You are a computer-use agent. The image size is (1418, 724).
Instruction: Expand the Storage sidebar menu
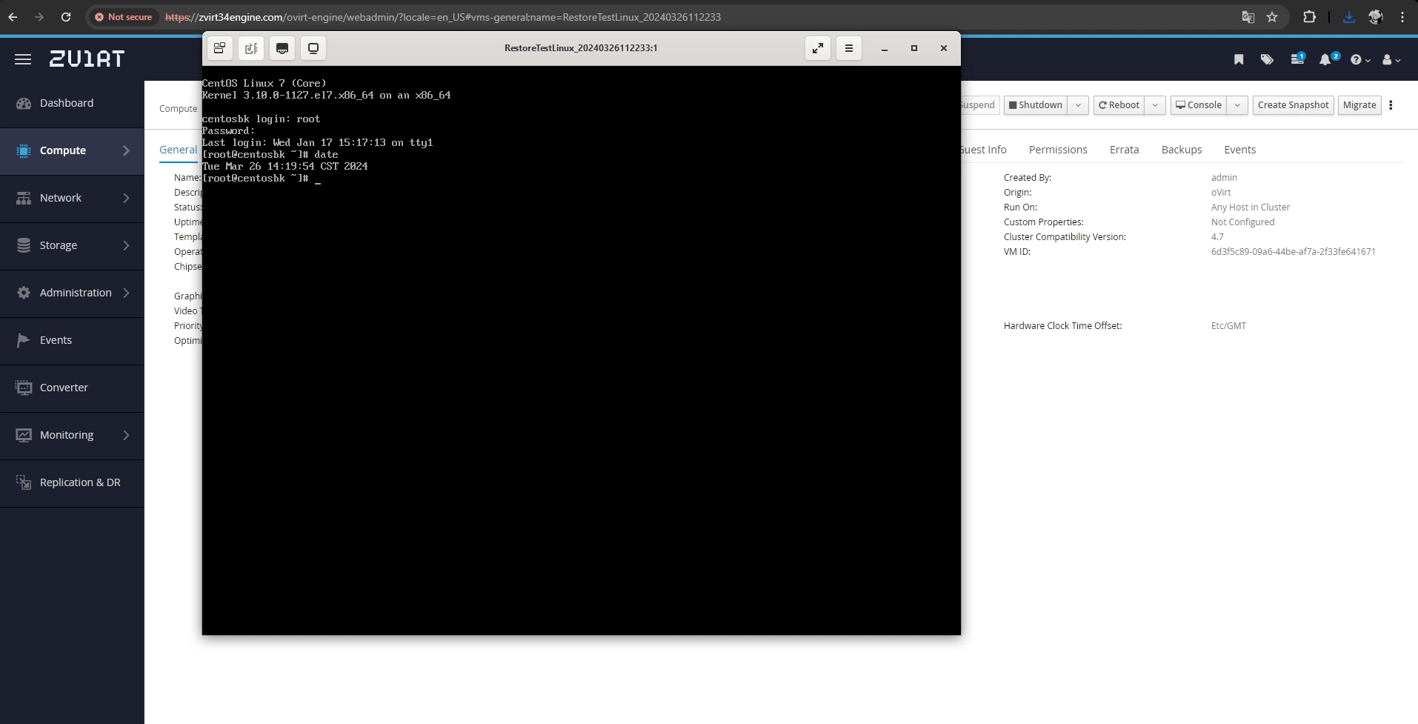[x=72, y=245]
